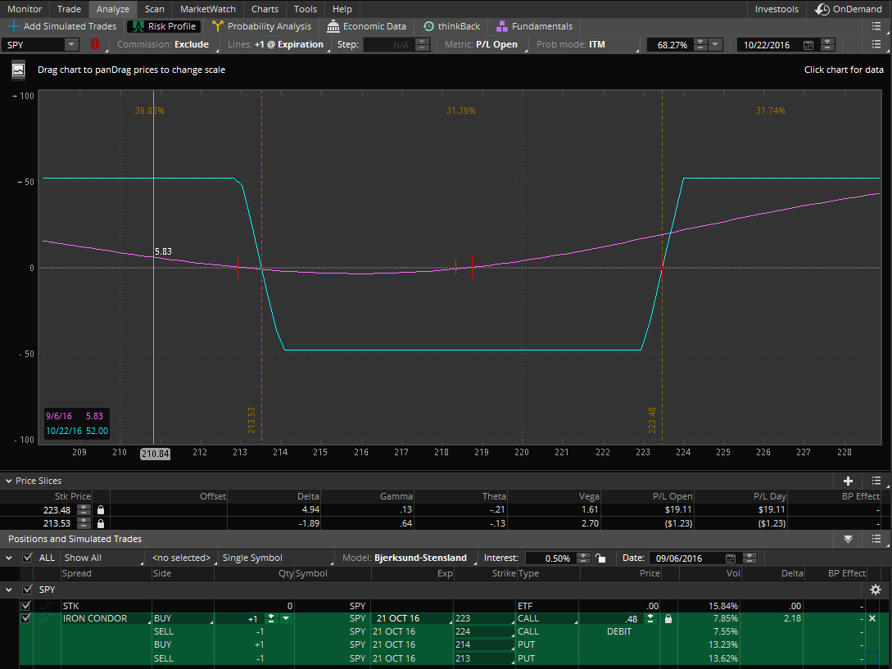Viewport: 892px width, 669px height.
Task: Click the OnDemand button
Action: tap(849, 9)
